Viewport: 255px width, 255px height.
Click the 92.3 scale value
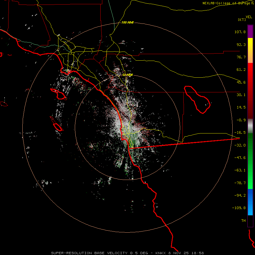241,44
